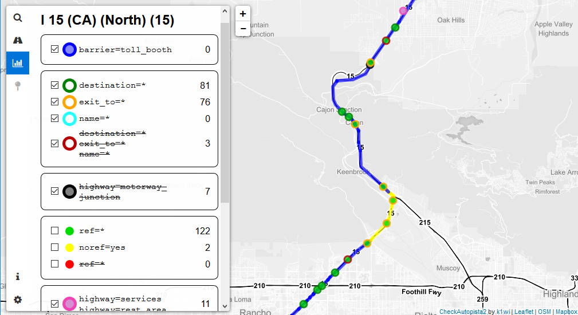Click destination=* count 81
578x315 pixels.
[x=205, y=85]
